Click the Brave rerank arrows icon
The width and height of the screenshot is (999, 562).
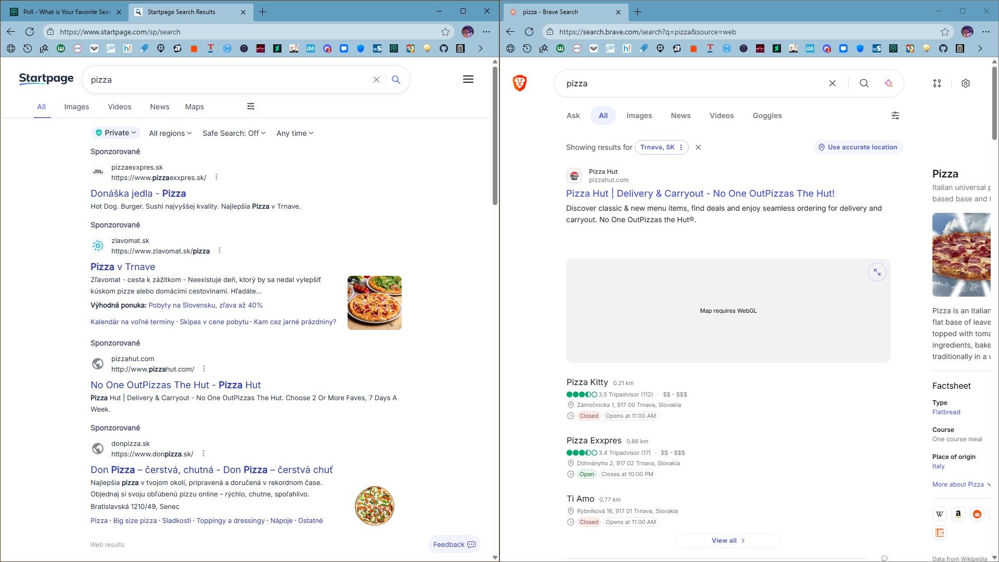[x=937, y=83]
